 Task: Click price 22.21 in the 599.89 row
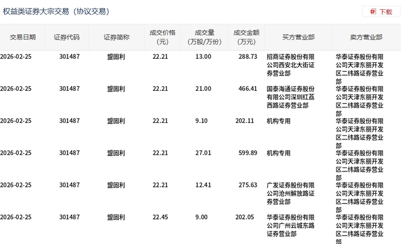click(x=160, y=153)
